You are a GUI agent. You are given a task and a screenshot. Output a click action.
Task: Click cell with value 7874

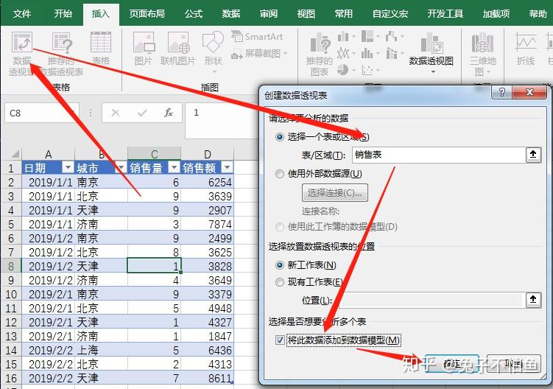pos(208,224)
